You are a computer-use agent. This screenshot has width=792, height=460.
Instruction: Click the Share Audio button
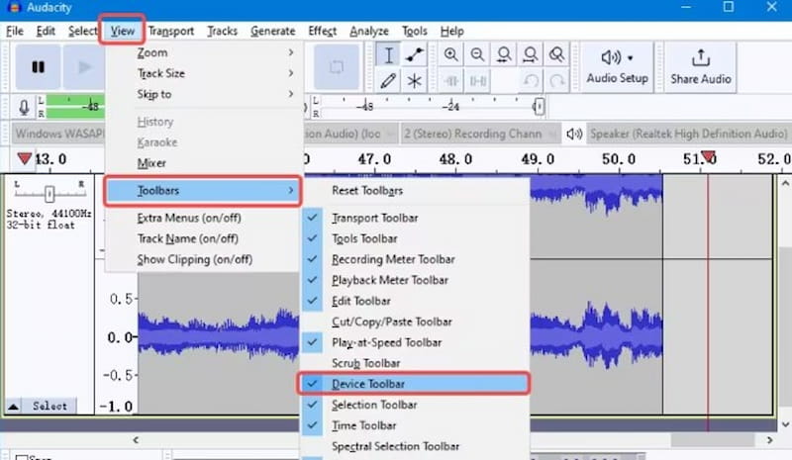[701, 66]
